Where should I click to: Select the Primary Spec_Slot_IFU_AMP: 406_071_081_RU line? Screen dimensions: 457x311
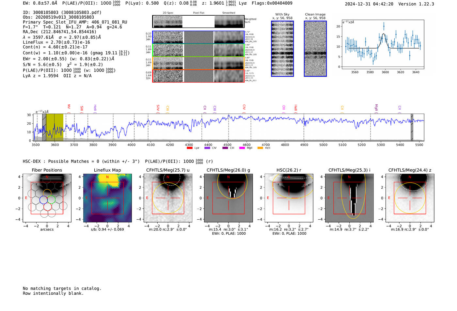pyautogui.click(x=75, y=22)
